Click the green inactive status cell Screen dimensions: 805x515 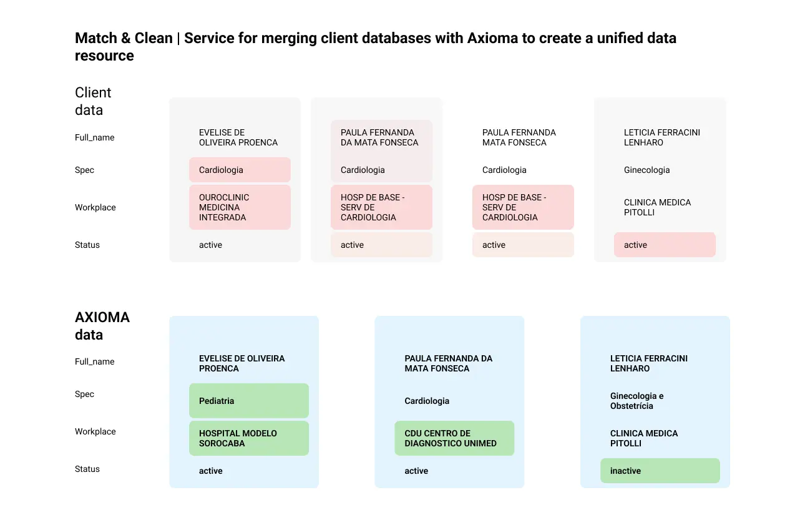tap(660, 471)
